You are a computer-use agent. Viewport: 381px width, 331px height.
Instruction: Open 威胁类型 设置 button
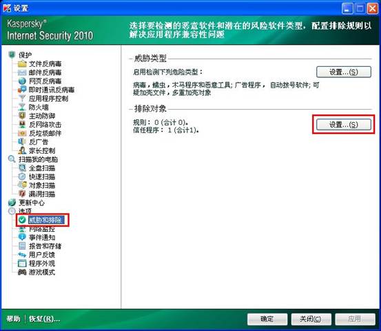pos(344,72)
